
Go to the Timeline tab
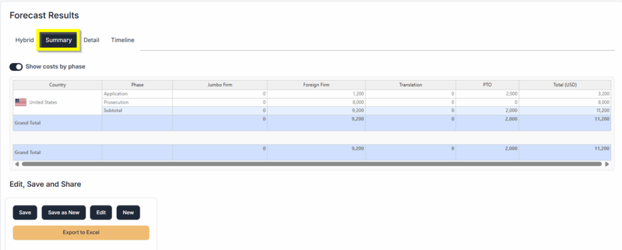pyautogui.click(x=122, y=40)
